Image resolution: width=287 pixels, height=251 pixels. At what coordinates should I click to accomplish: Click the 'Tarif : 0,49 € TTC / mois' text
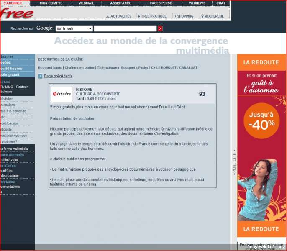(x=96, y=99)
